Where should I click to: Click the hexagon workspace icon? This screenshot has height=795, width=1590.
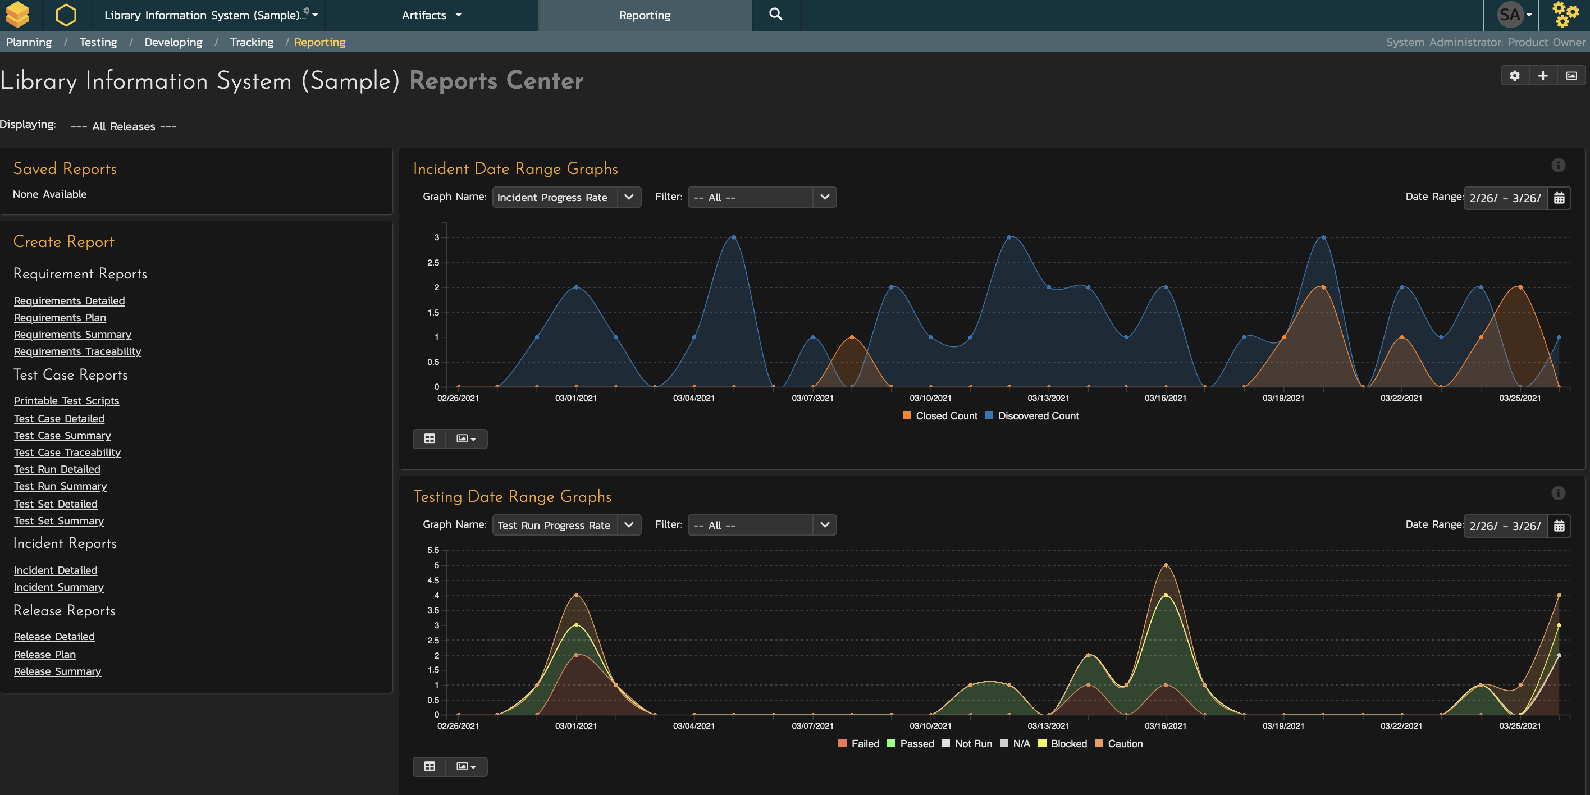click(66, 15)
